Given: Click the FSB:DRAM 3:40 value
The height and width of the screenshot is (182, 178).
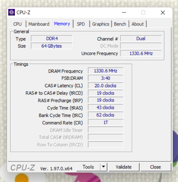Looking at the screenshot, I should (106, 78).
